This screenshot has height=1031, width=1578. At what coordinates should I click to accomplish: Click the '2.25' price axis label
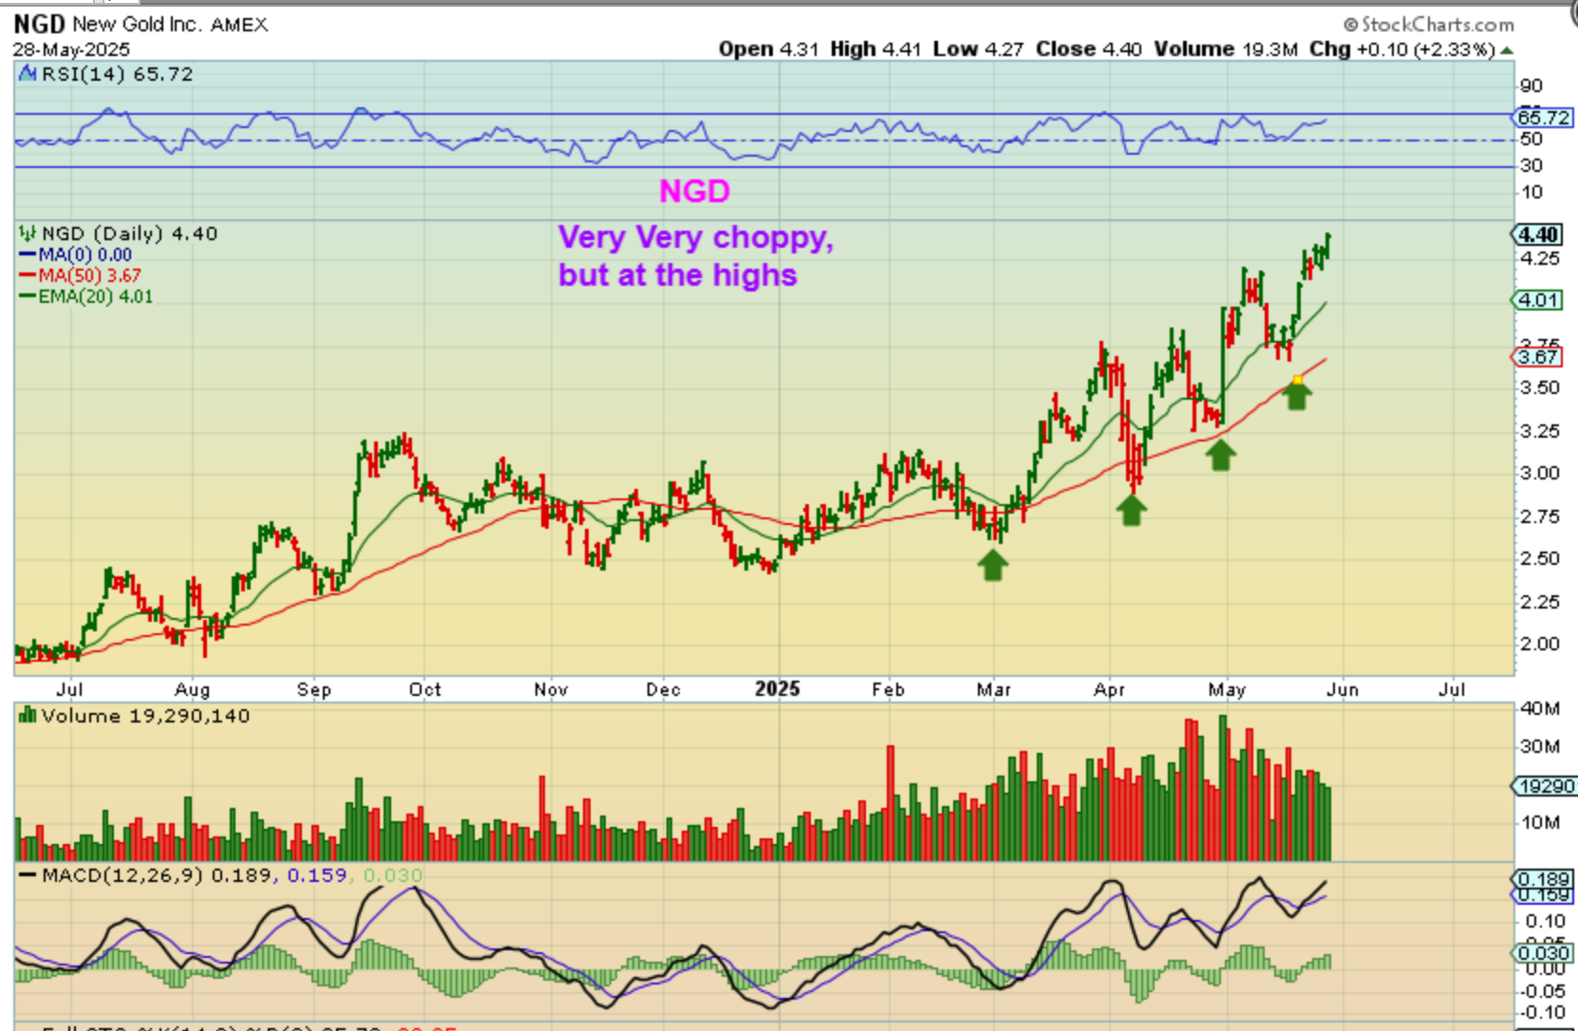point(1540,602)
